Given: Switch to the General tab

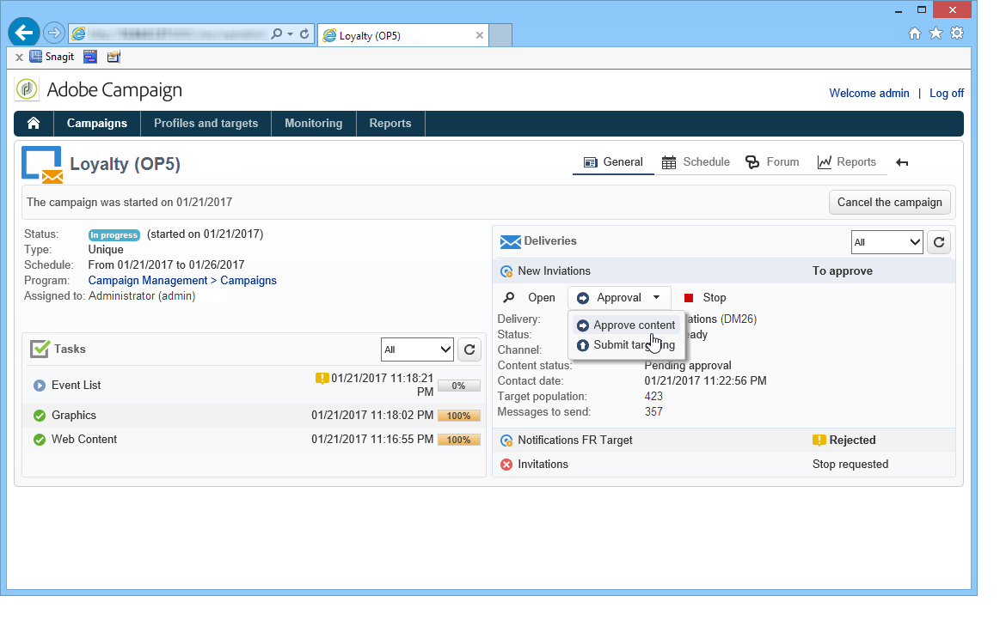Looking at the screenshot, I should [x=614, y=161].
